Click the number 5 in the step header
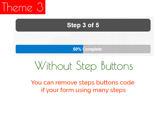The image size is (167, 122). point(97,25)
